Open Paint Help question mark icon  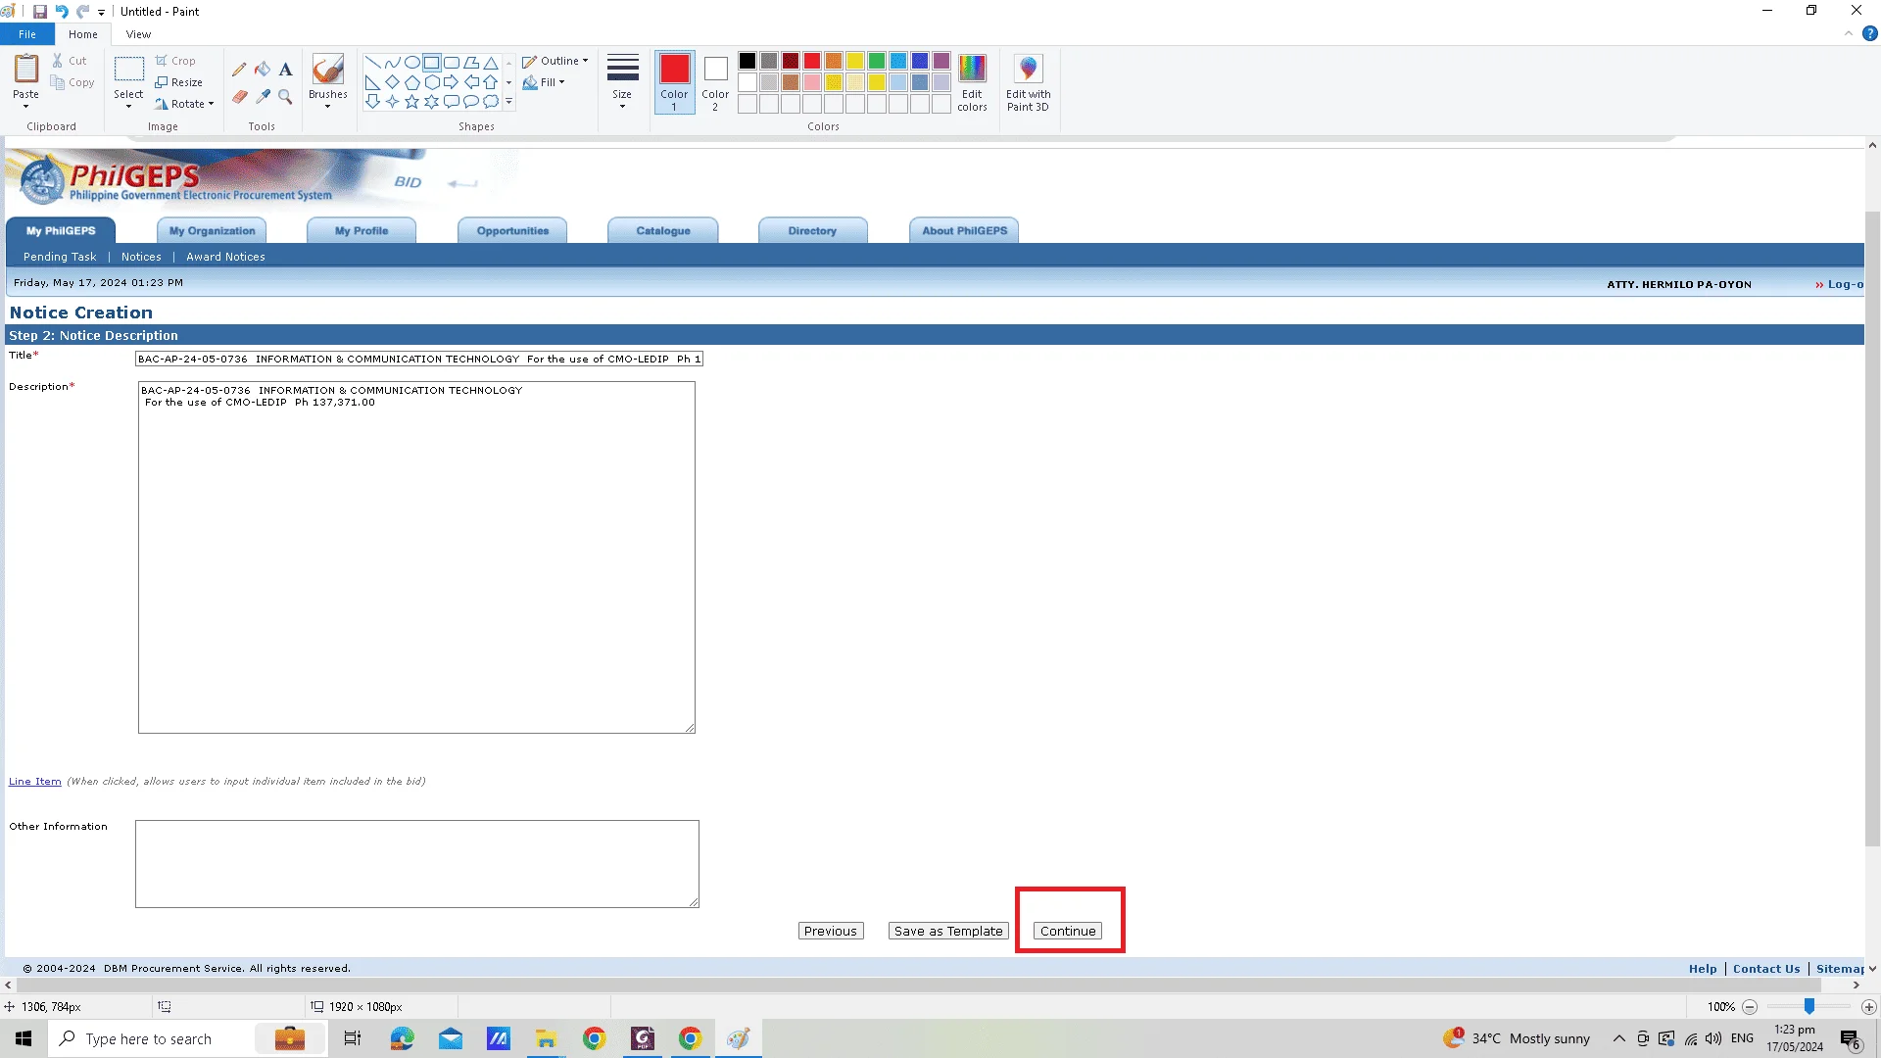click(x=1870, y=33)
